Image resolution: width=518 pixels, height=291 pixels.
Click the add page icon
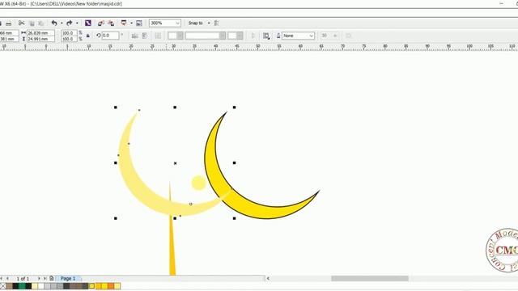pos(52,278)
